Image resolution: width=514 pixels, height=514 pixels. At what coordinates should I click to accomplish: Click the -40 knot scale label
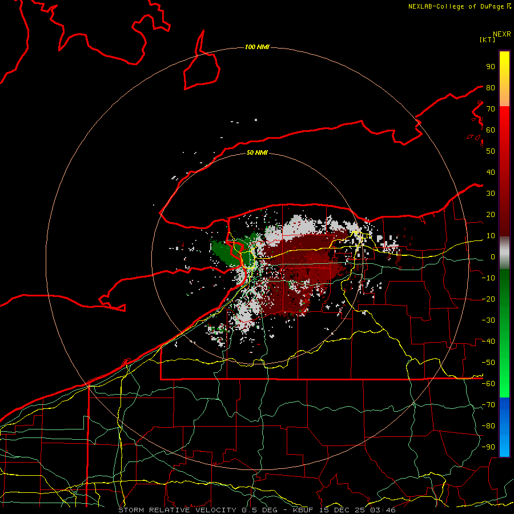(488, 342)
